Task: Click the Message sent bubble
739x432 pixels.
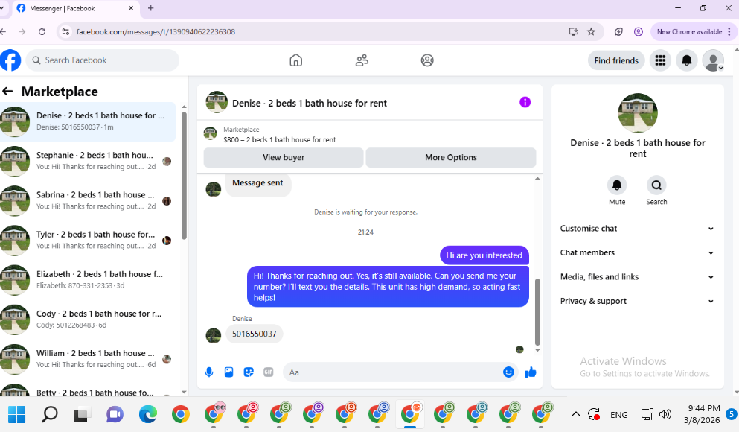Action: 257,183
